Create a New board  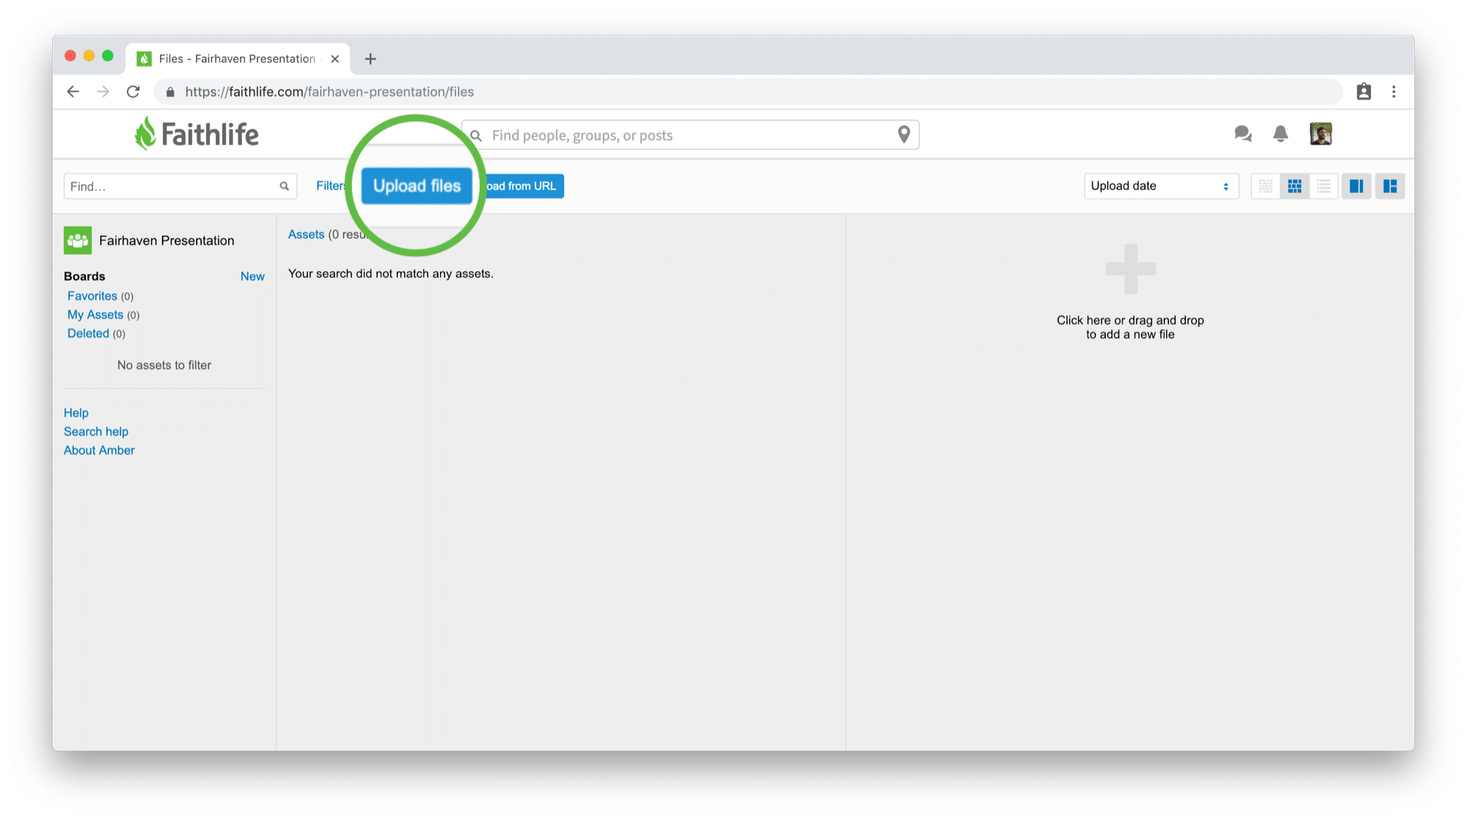click(252, 277)
